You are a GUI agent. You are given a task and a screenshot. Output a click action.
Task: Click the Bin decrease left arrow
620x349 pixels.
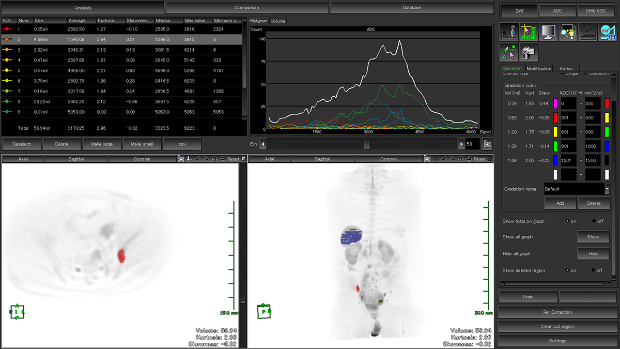(263, 145)
